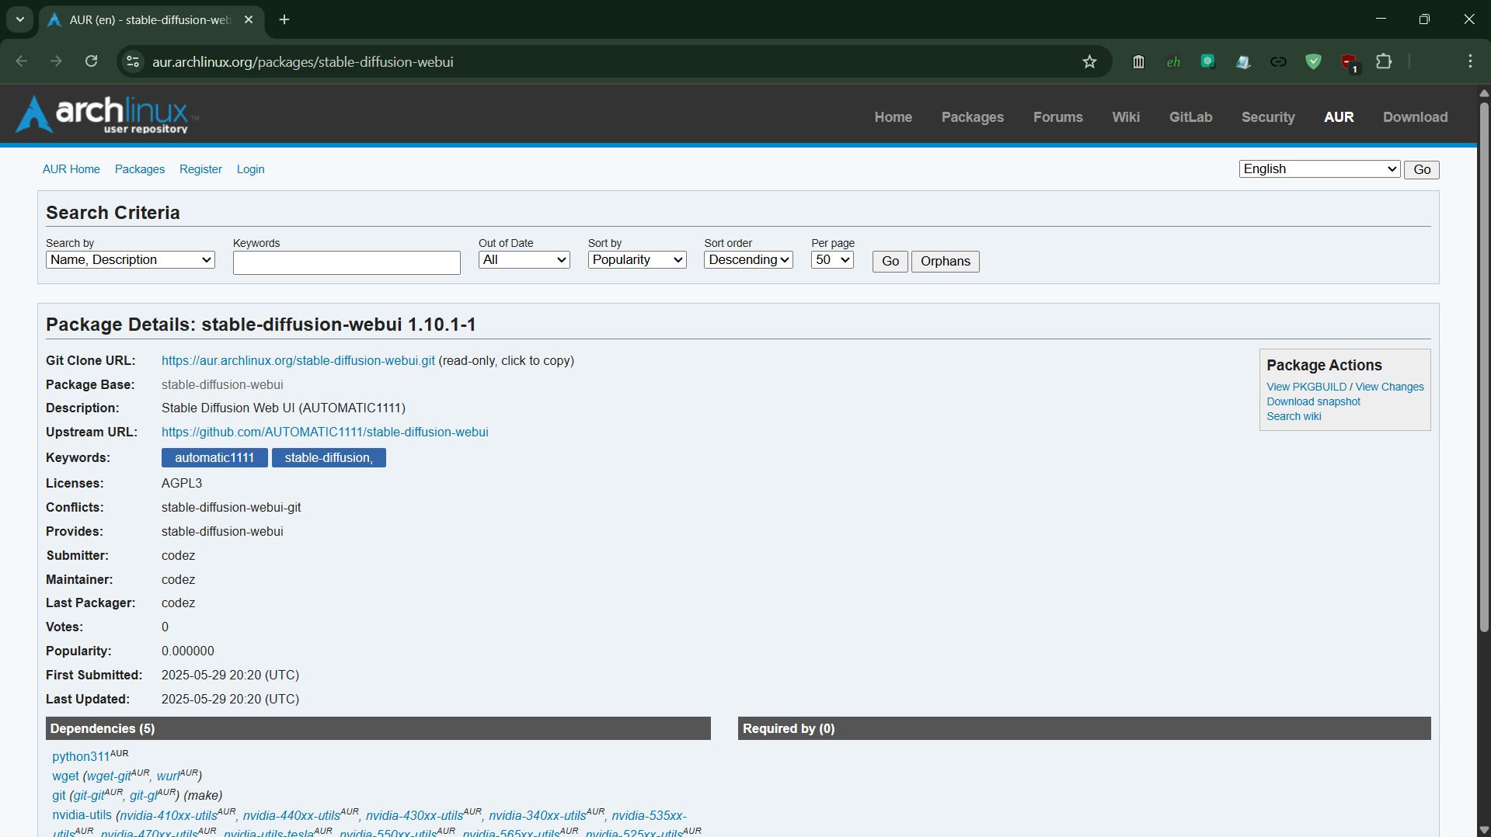Open the nvidia-410xx-utils link

tap(169, 815)
